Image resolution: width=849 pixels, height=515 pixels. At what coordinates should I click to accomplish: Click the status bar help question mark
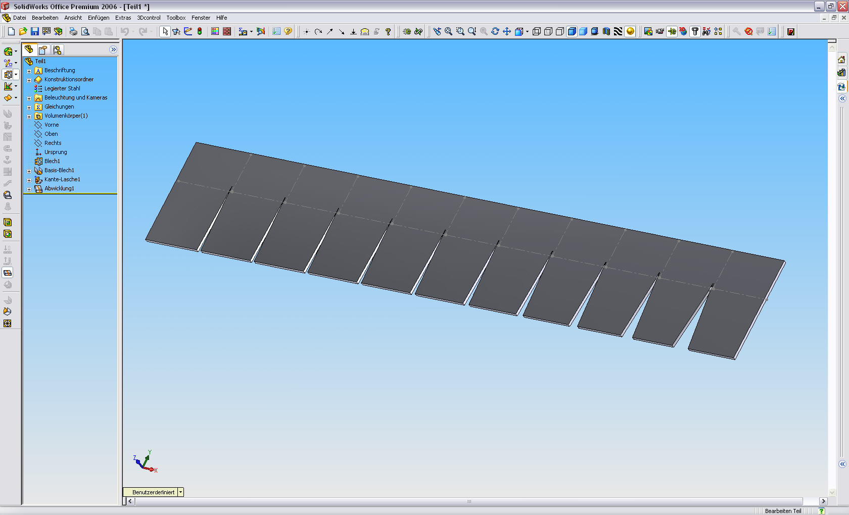[821, 511]
